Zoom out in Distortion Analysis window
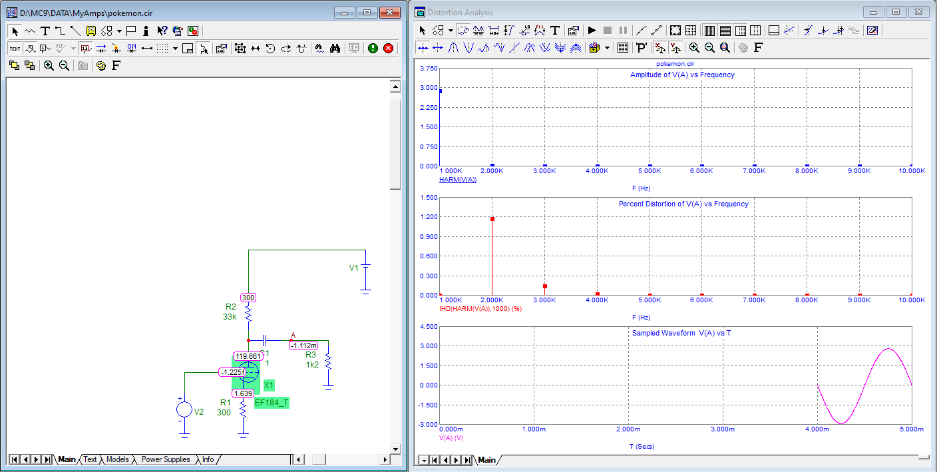This screenshot has width=937, height=472. (x=709, y=48)
